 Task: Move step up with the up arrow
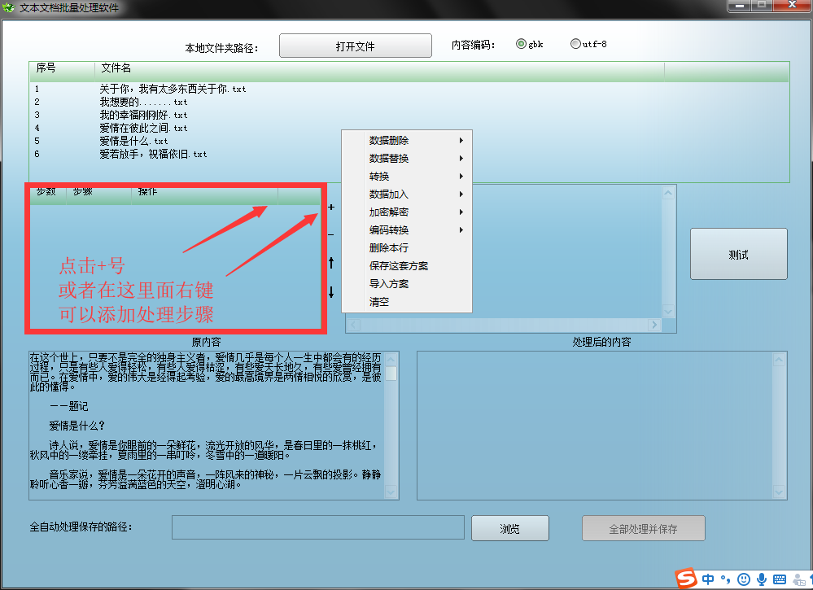(x=331, y=263)
